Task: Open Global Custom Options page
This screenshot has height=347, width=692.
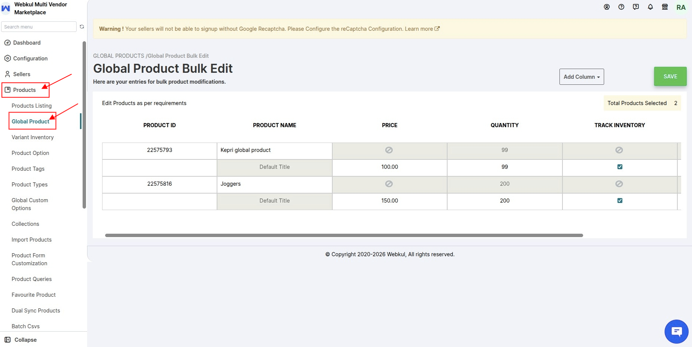Action: click(30, 204)
